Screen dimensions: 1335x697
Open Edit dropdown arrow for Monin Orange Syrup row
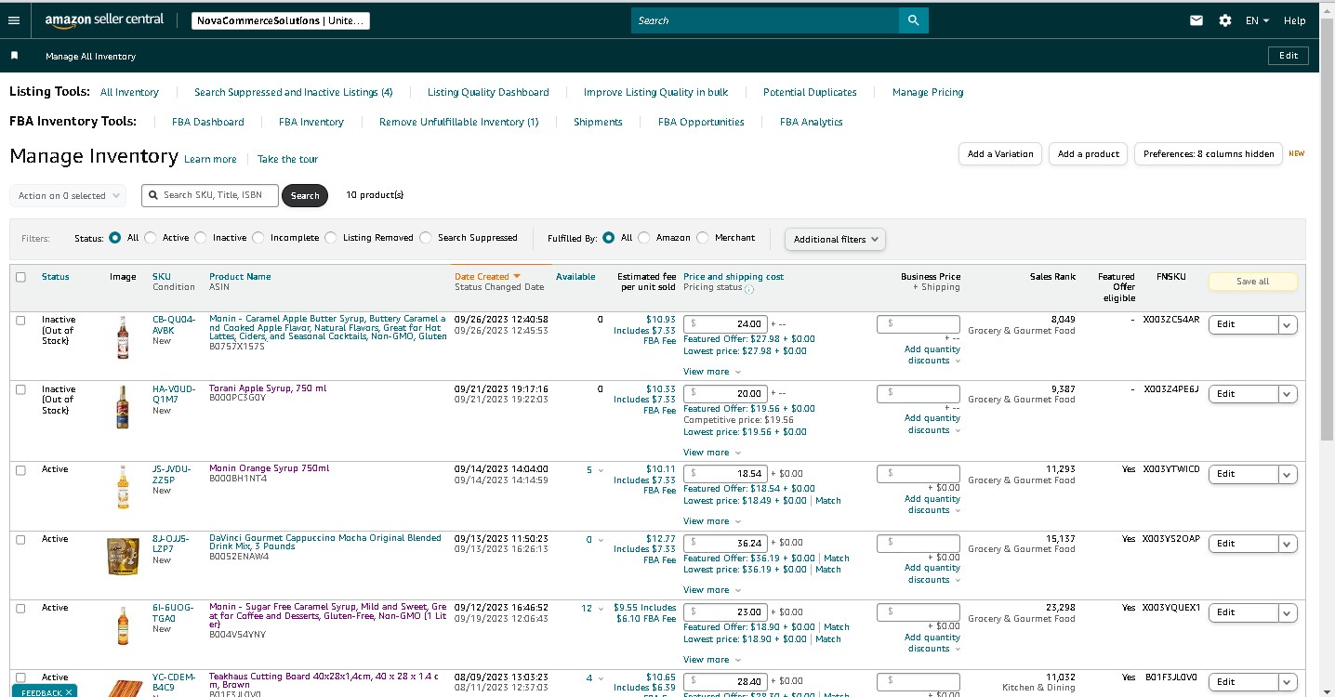1288,474
